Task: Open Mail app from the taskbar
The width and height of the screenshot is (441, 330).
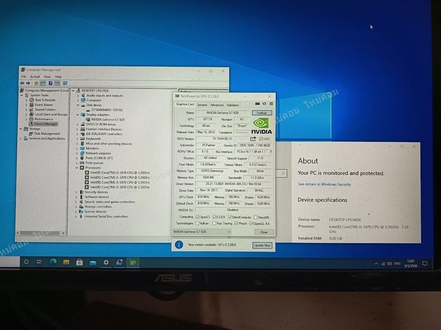Action: tap(93, 263)
